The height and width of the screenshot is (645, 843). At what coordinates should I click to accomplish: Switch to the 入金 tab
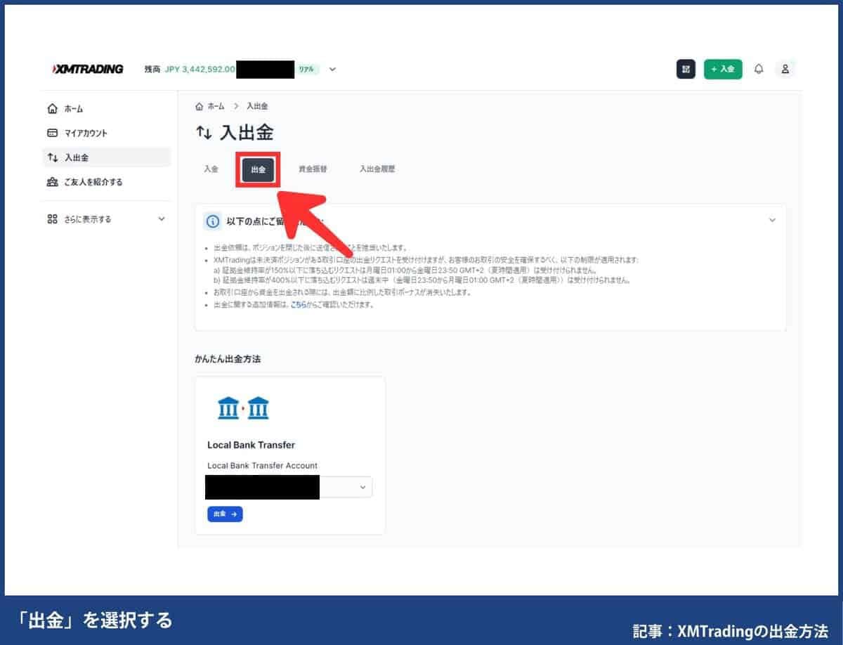coord(211,169)
